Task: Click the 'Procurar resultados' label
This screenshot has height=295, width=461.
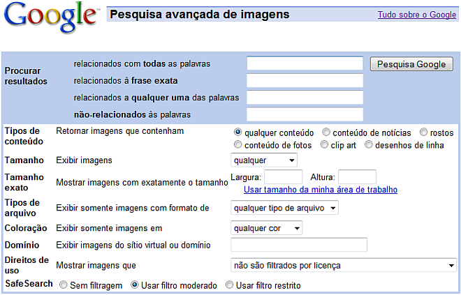Action: click(26, 76)
